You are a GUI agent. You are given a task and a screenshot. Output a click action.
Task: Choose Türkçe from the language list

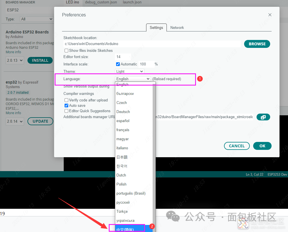[134, 211]
